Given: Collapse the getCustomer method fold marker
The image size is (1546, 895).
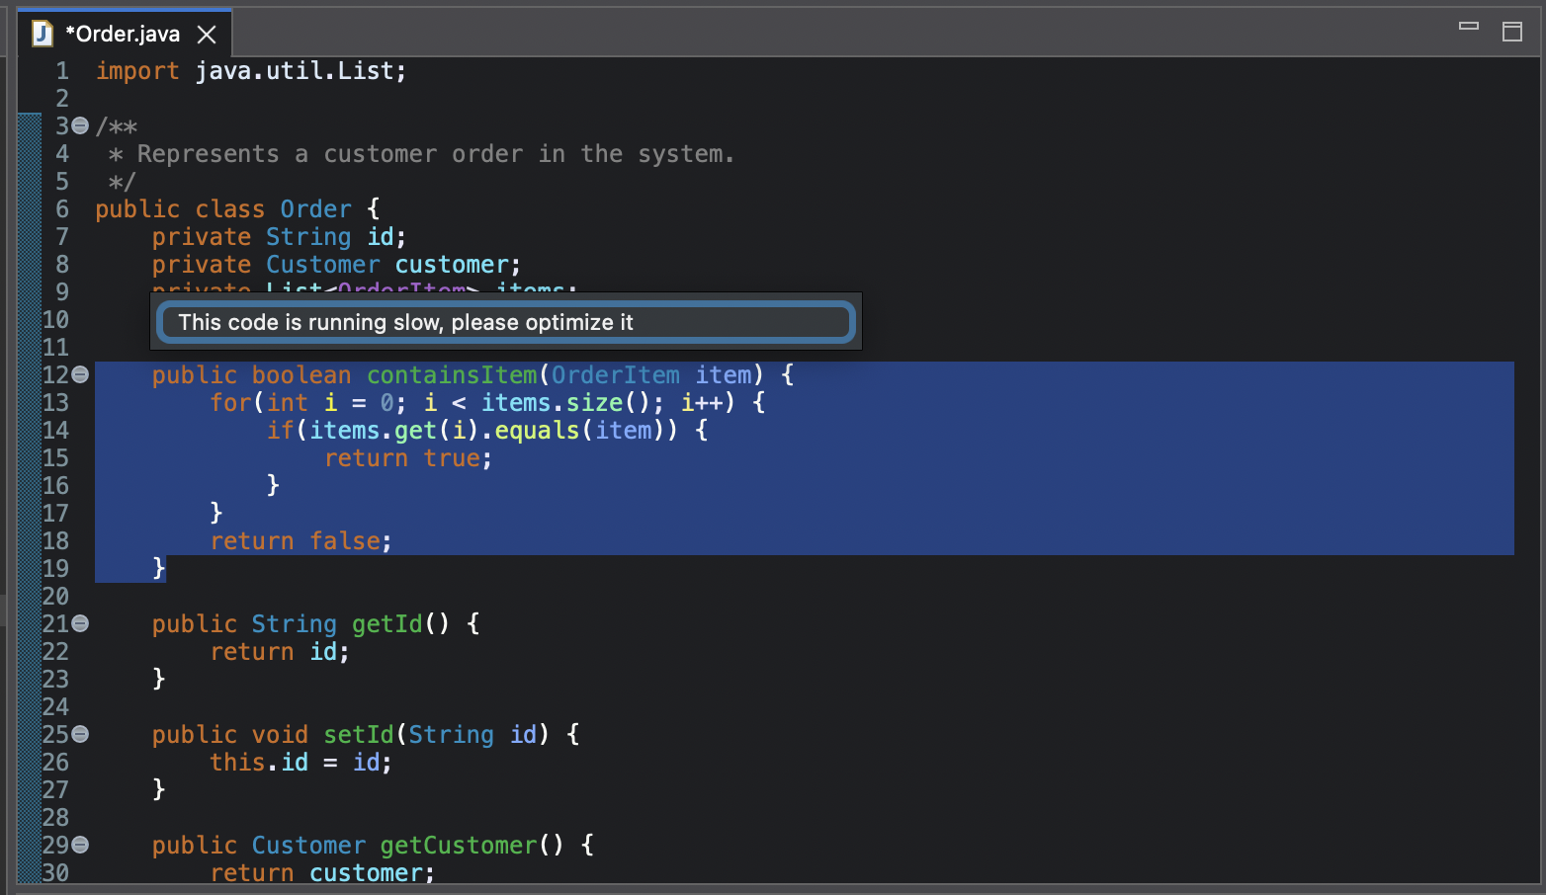Looking at the screenshot, I should click(79, 845).
